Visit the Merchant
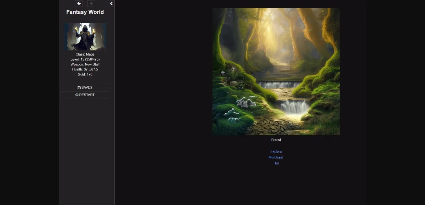This screenshot has height=205, width=425. pyautogui.click(x=276, y=157)
